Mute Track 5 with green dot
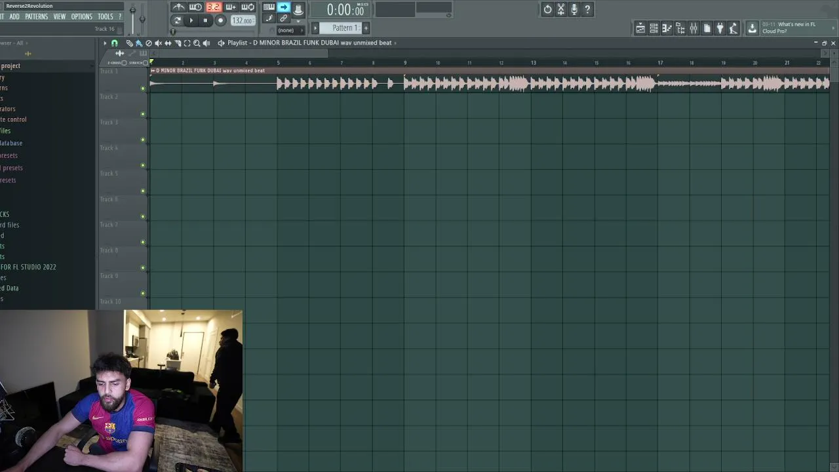The image size is (839, 472). tap(143, 191)
